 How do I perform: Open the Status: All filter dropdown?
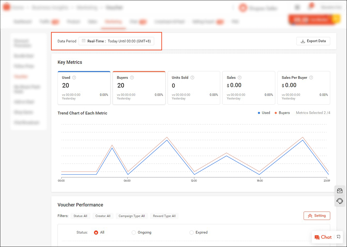click(81, 216)
